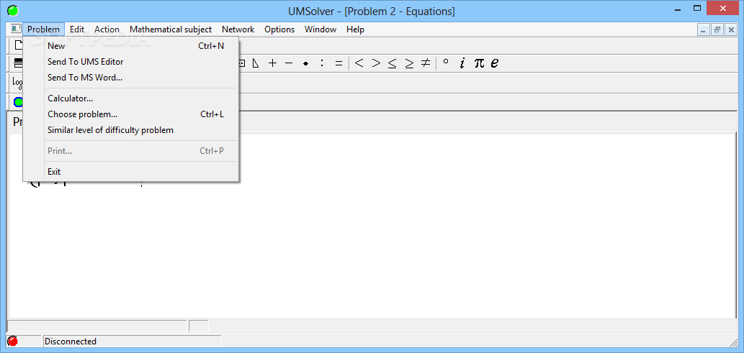
Task: Select Send To UMS Editor
Action: click(130, 62)
